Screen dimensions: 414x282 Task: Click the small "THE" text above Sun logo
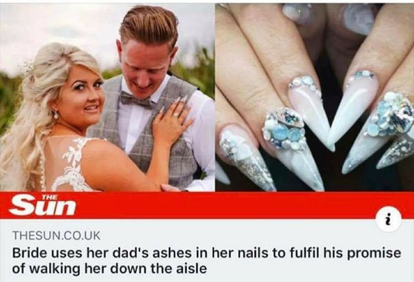pos(50,197)
